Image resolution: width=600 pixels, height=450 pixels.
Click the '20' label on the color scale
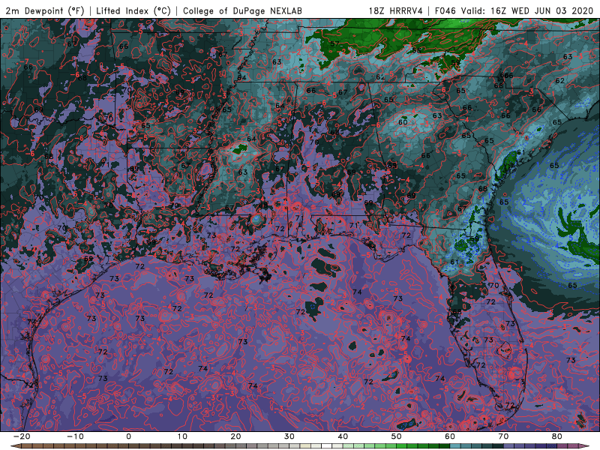click(235, 436)
